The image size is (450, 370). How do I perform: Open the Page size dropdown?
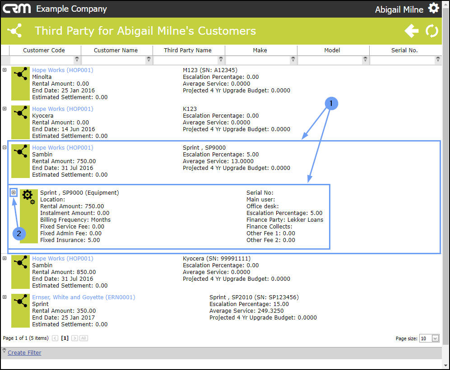(x=435, y=338)
